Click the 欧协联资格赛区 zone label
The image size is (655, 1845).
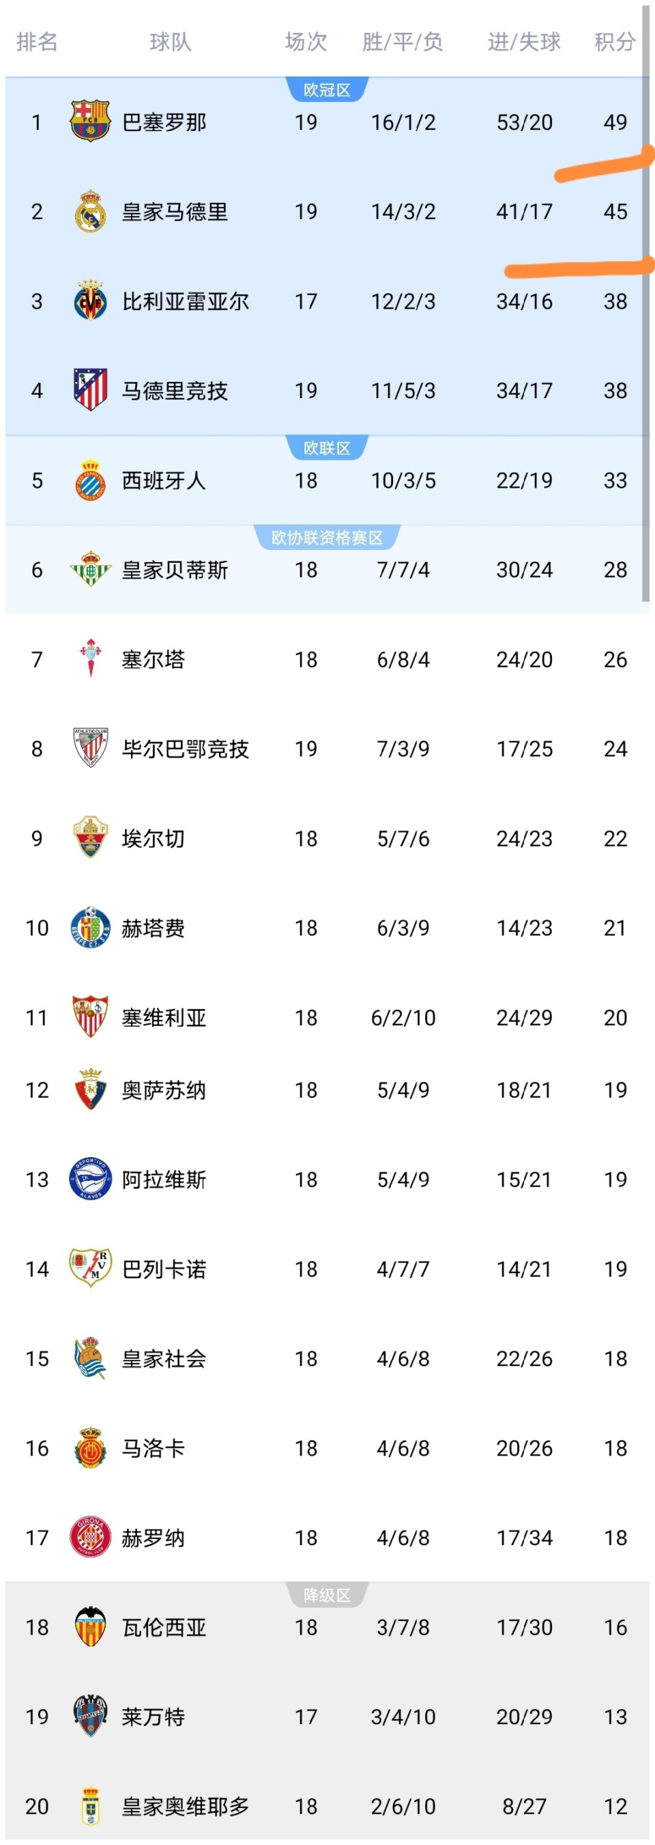(x=327, y=538)
